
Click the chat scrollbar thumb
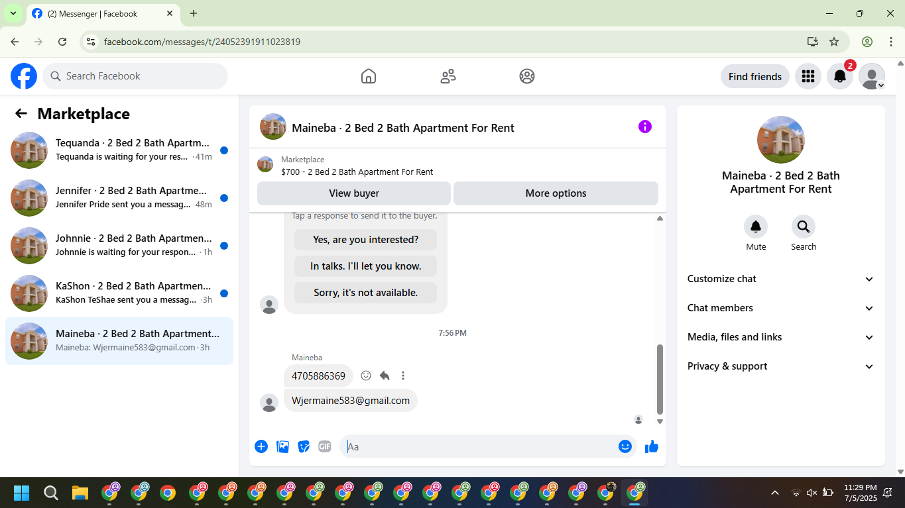tap(660, 379)
